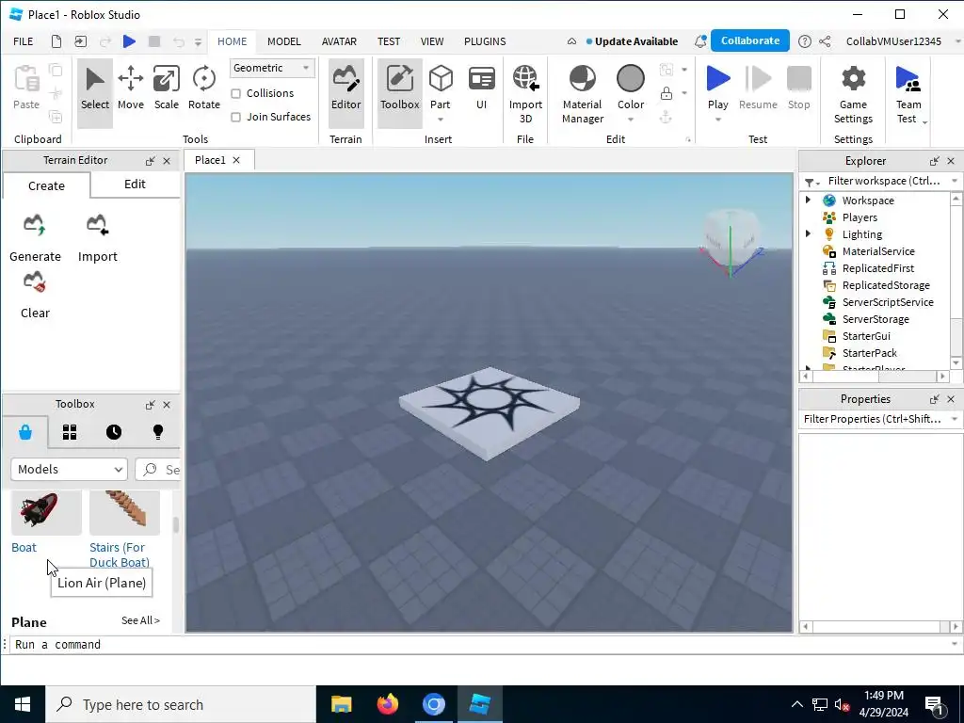Enable the Collisions checkbox
The image size is (964, 723).
coord(235,93)
